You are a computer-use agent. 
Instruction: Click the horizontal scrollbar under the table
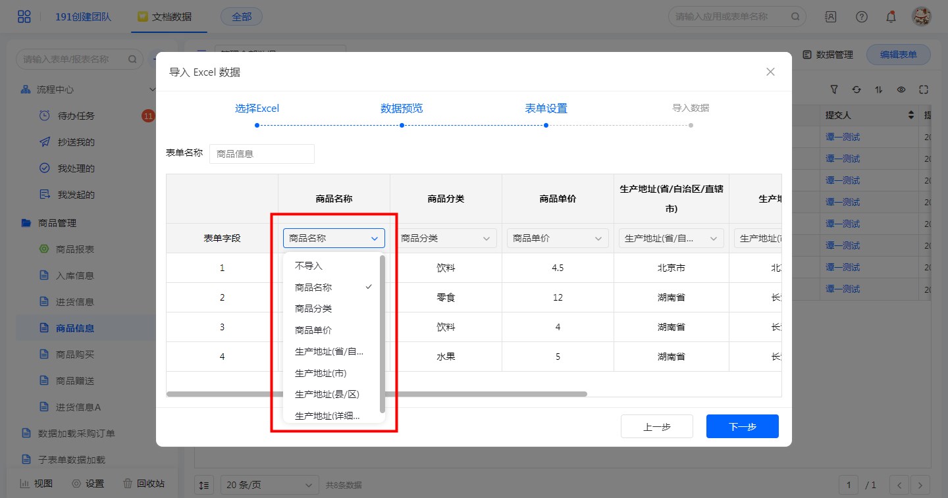coord(377,394)
